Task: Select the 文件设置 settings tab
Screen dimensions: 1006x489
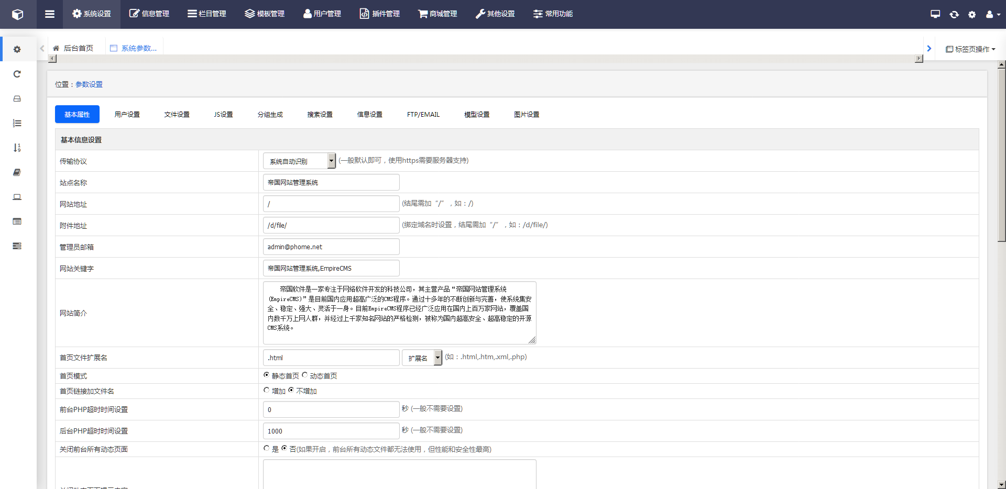Action: pos(177,114)
